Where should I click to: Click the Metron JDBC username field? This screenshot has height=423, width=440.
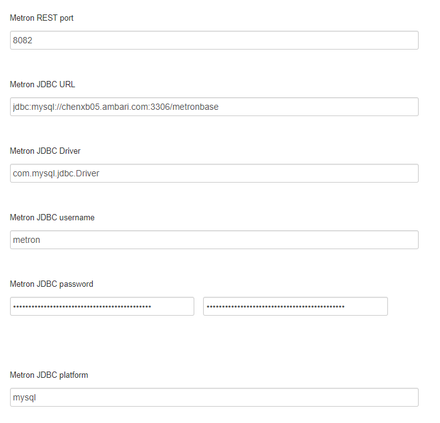tap(251, 240)
